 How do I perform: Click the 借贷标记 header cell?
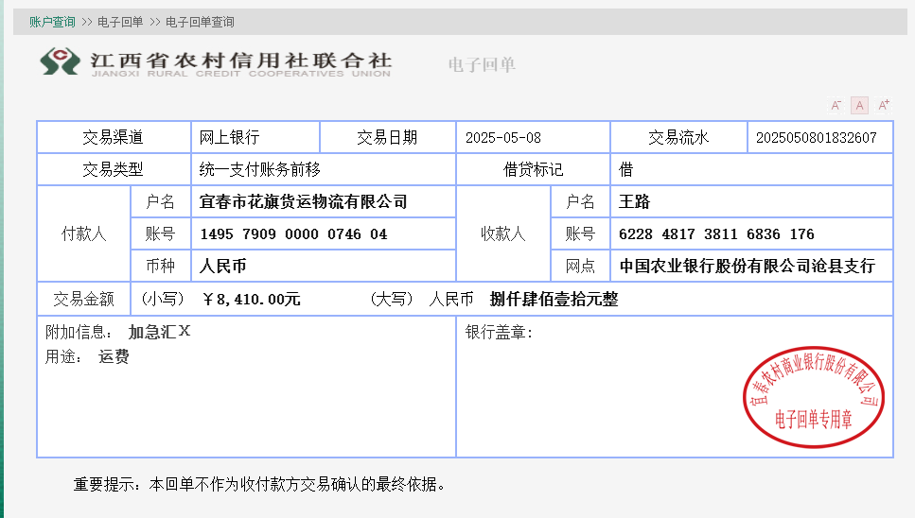(x=533, y=169)
